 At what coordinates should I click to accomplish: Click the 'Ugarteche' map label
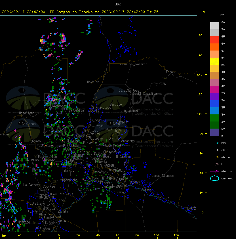pyautogui.click(x=70, y=180)
